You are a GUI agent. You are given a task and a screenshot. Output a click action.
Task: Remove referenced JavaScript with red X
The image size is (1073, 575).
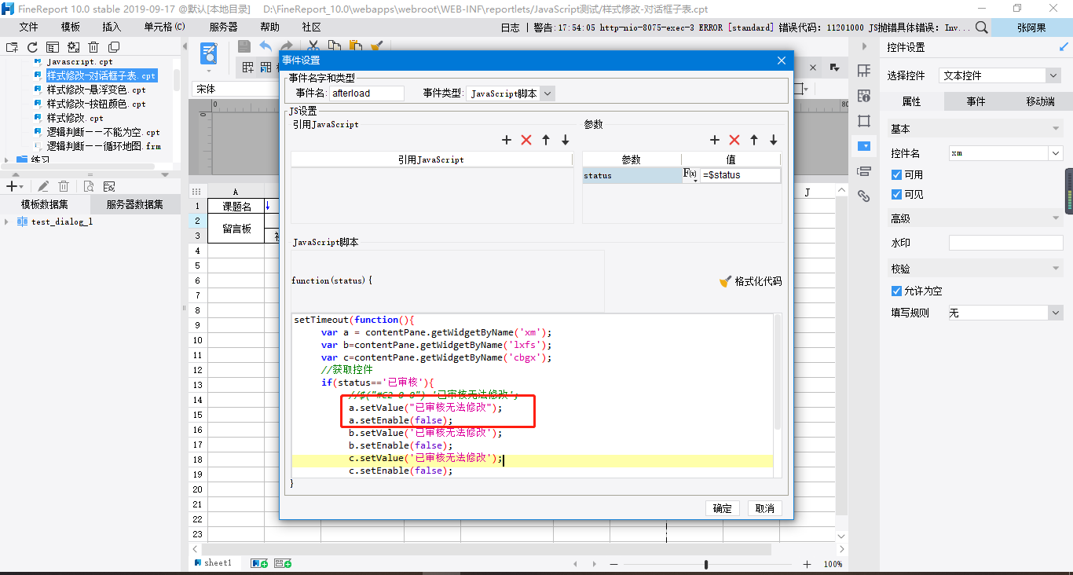coord(526,140)
